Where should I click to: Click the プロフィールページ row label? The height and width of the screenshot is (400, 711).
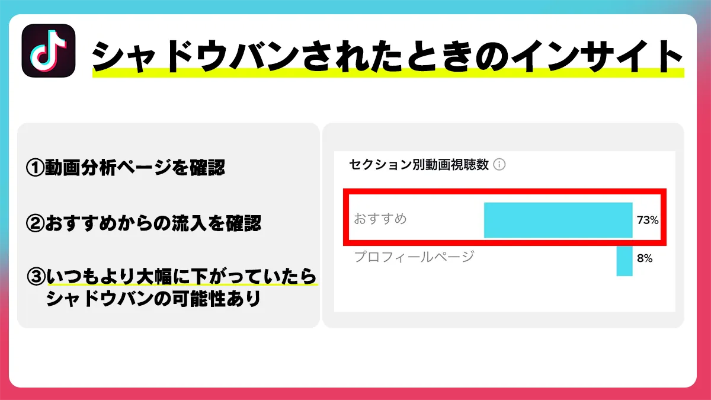(x=414, y=257)
